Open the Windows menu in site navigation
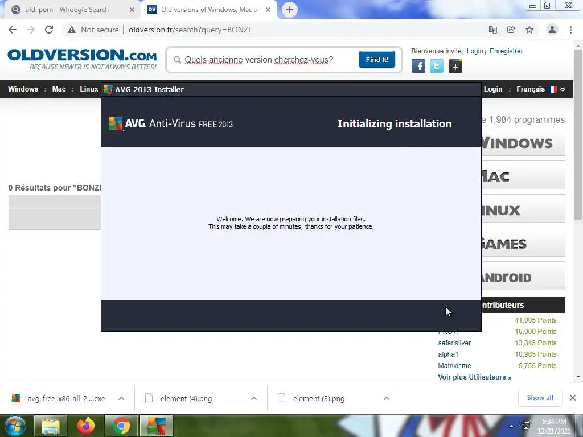Viewport: 583px width, 437px height. click(23, 89)
